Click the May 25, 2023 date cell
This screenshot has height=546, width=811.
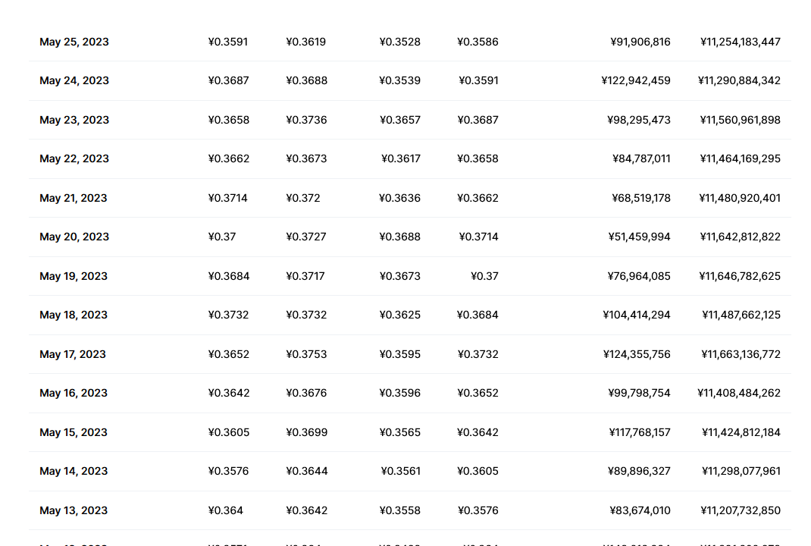click(74, 42)
